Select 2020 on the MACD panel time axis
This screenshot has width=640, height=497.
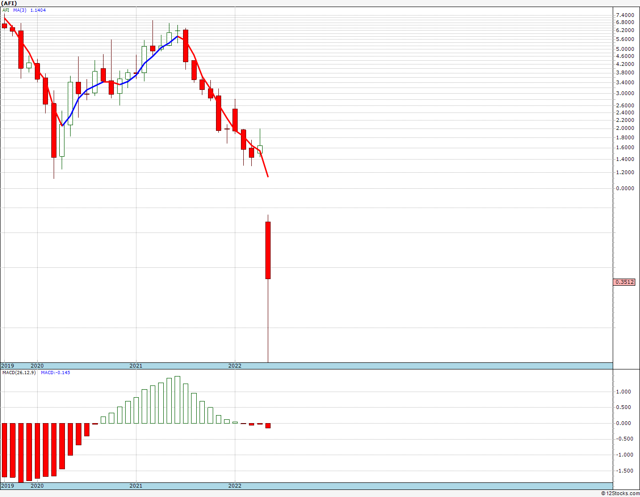[x=37, y=486]
